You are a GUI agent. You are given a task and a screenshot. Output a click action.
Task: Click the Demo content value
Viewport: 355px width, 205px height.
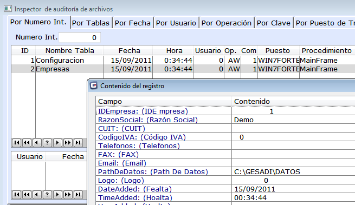(x=243, y=120)
